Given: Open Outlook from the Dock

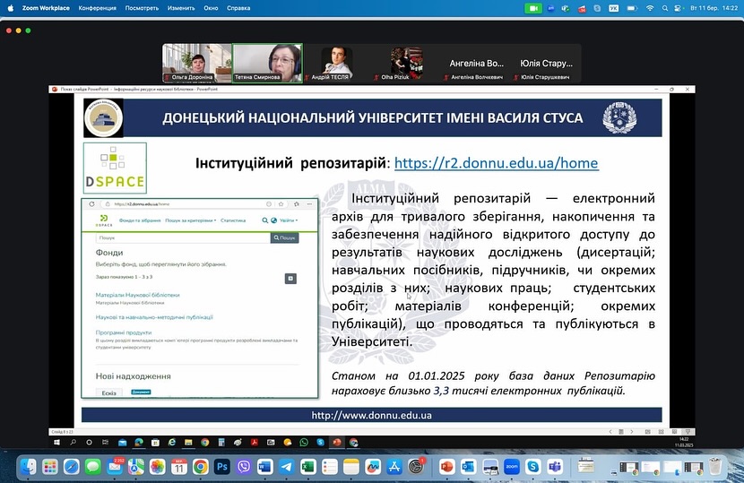Looking at the screenshot, I should coord(468,467).
